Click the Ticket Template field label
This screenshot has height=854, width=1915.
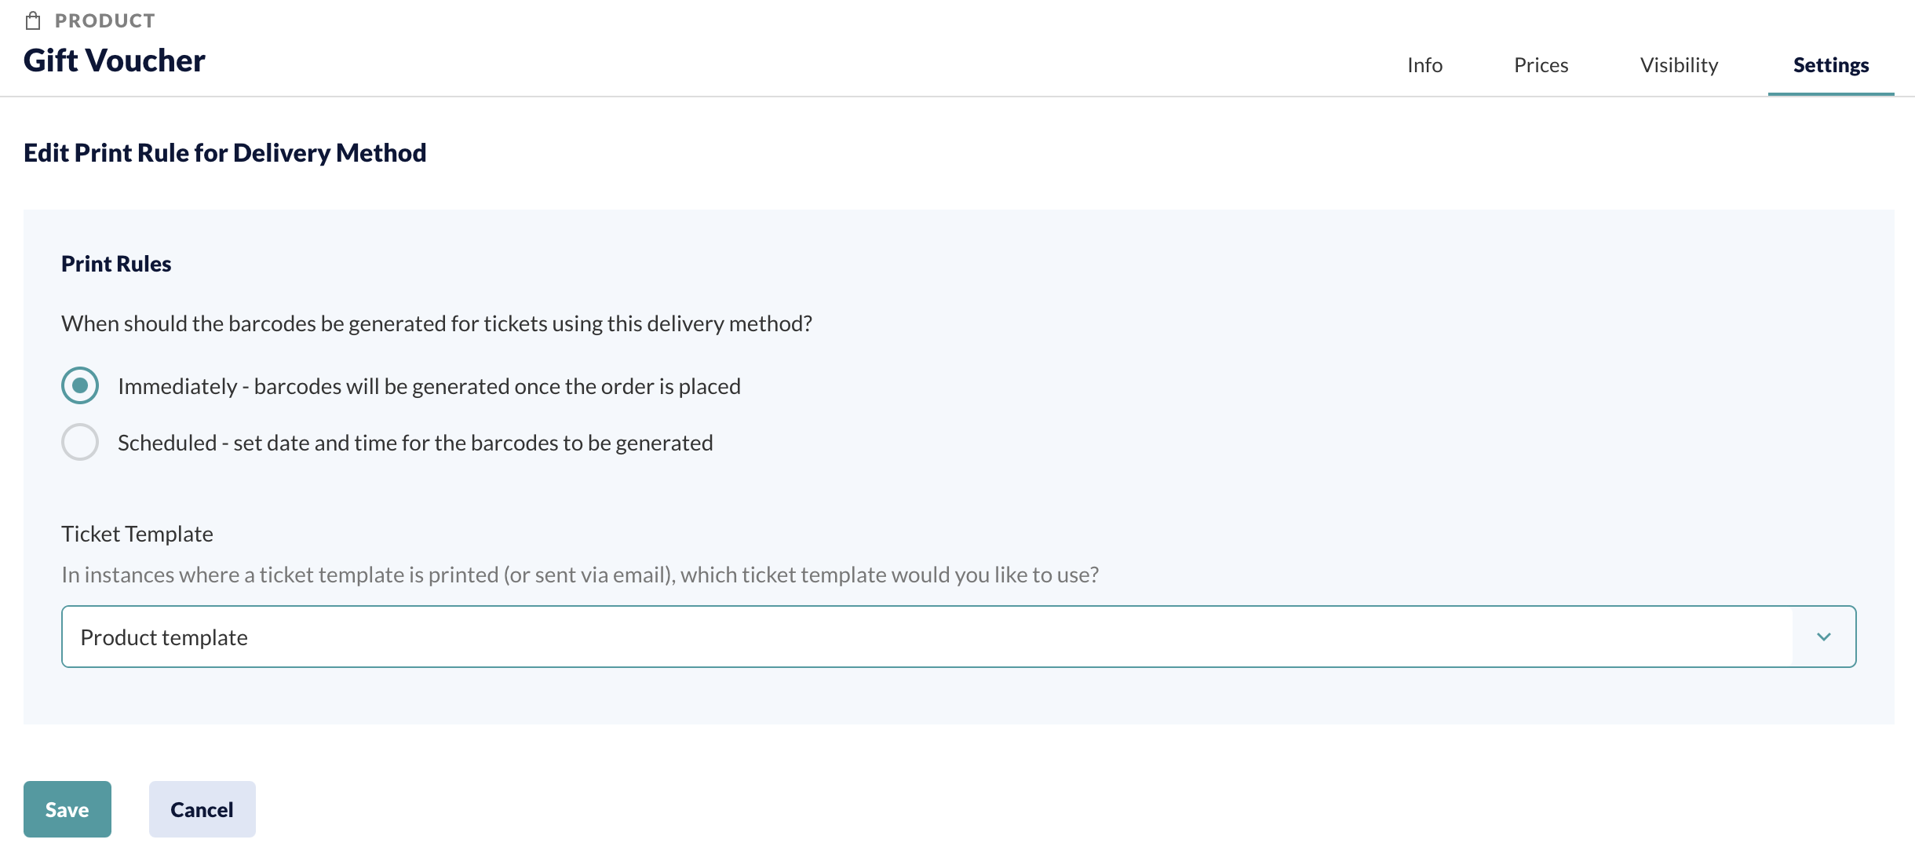click(137, 534)
